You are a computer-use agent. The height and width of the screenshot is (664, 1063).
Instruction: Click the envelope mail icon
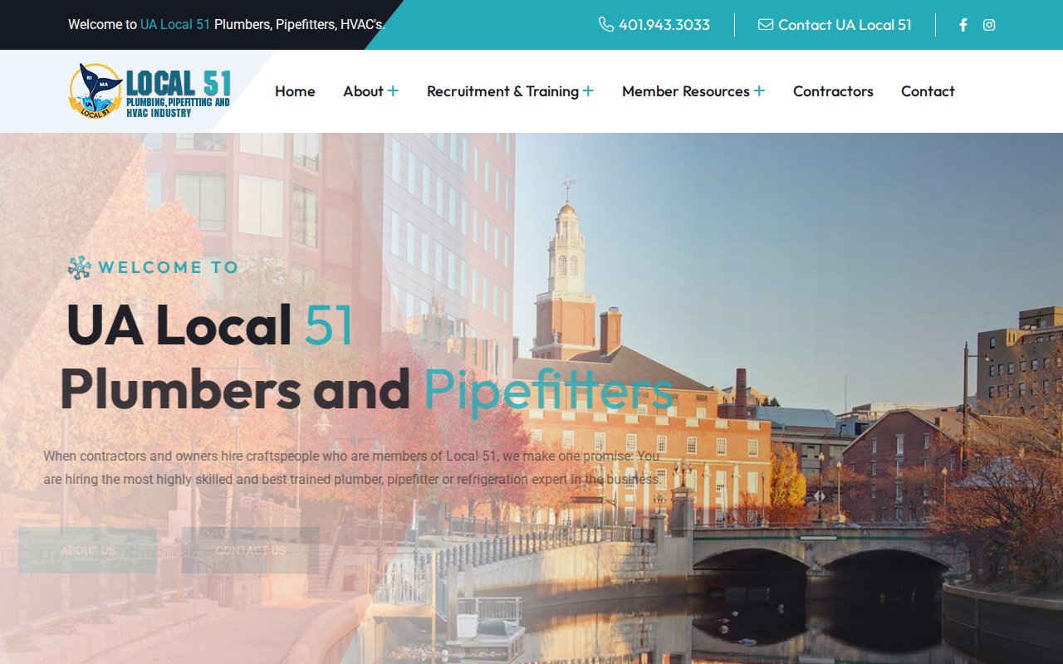coord(766,25)
